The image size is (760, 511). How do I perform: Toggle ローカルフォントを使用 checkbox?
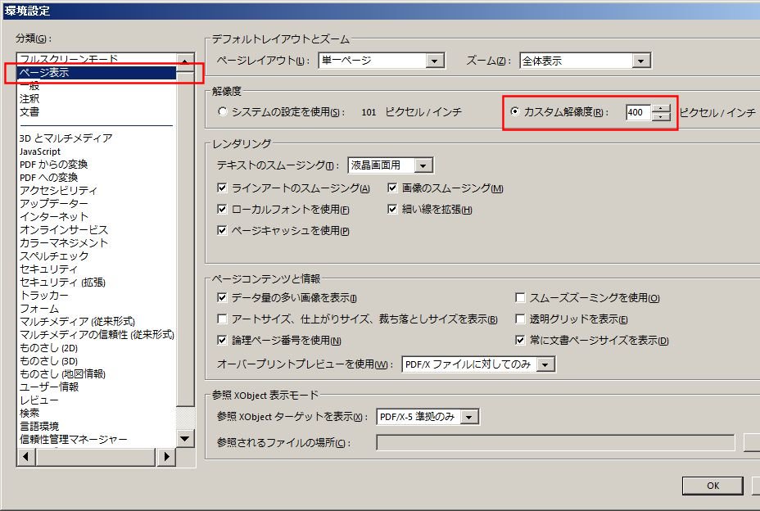pos(222,209)
